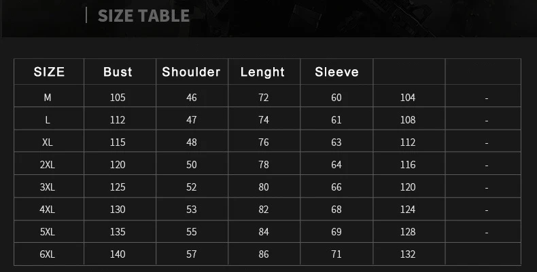Click shoulder value 50 for 2XL
This screenshot has height=272, width=537.
(192, 165)
